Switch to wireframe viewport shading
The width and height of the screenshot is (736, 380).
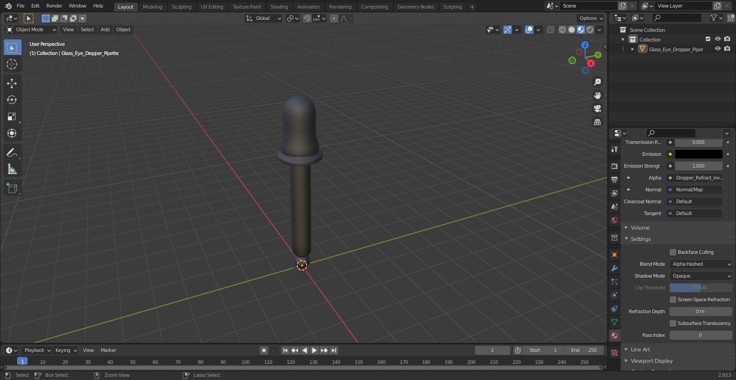(x=563, y=30)
